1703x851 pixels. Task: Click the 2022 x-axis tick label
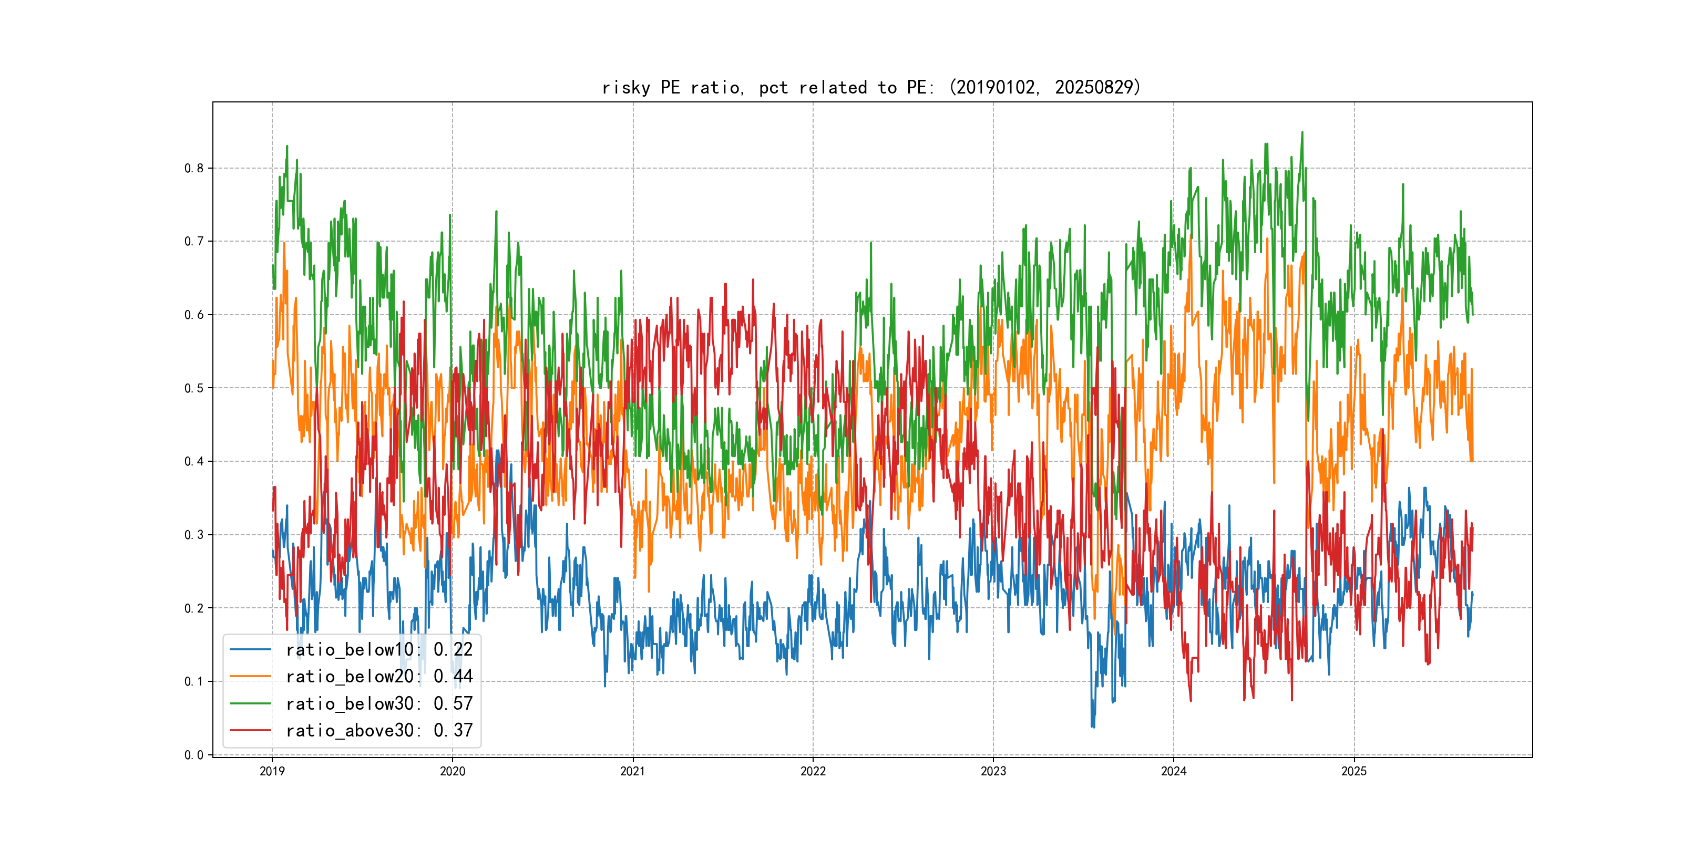tap(813, 771)
